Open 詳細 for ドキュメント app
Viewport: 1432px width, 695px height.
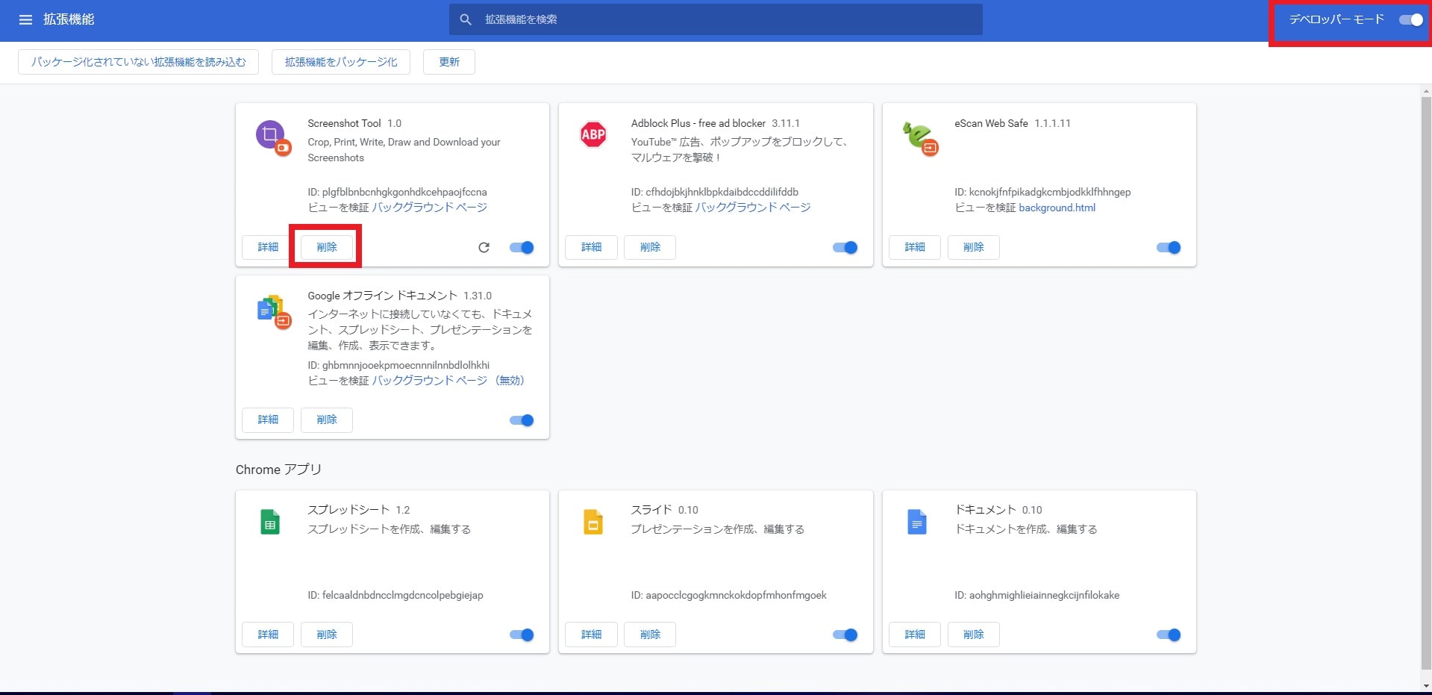(915, 635)
